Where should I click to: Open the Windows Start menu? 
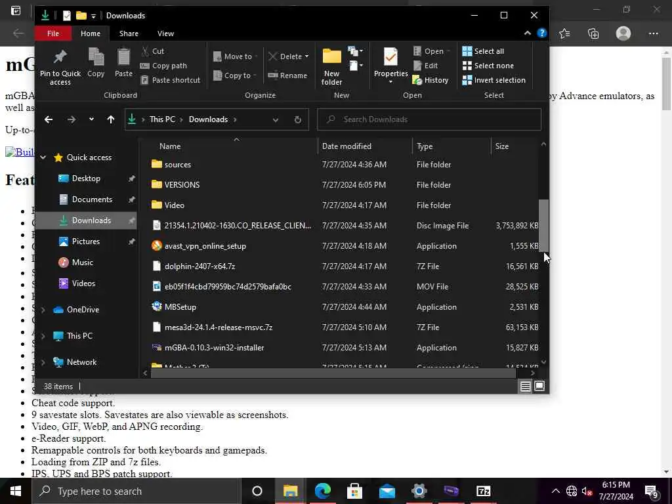click(16, 491)
